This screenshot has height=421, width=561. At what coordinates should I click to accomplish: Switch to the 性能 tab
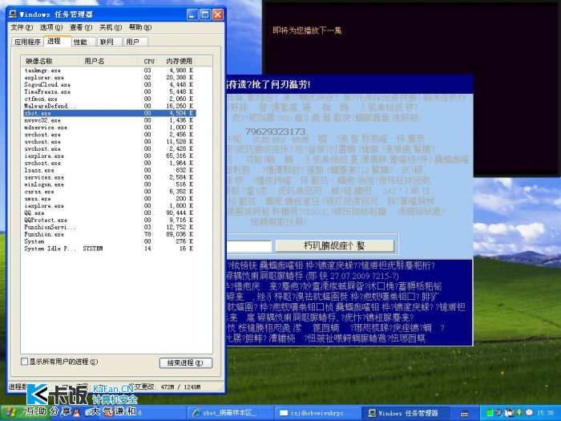click(80, 42)
